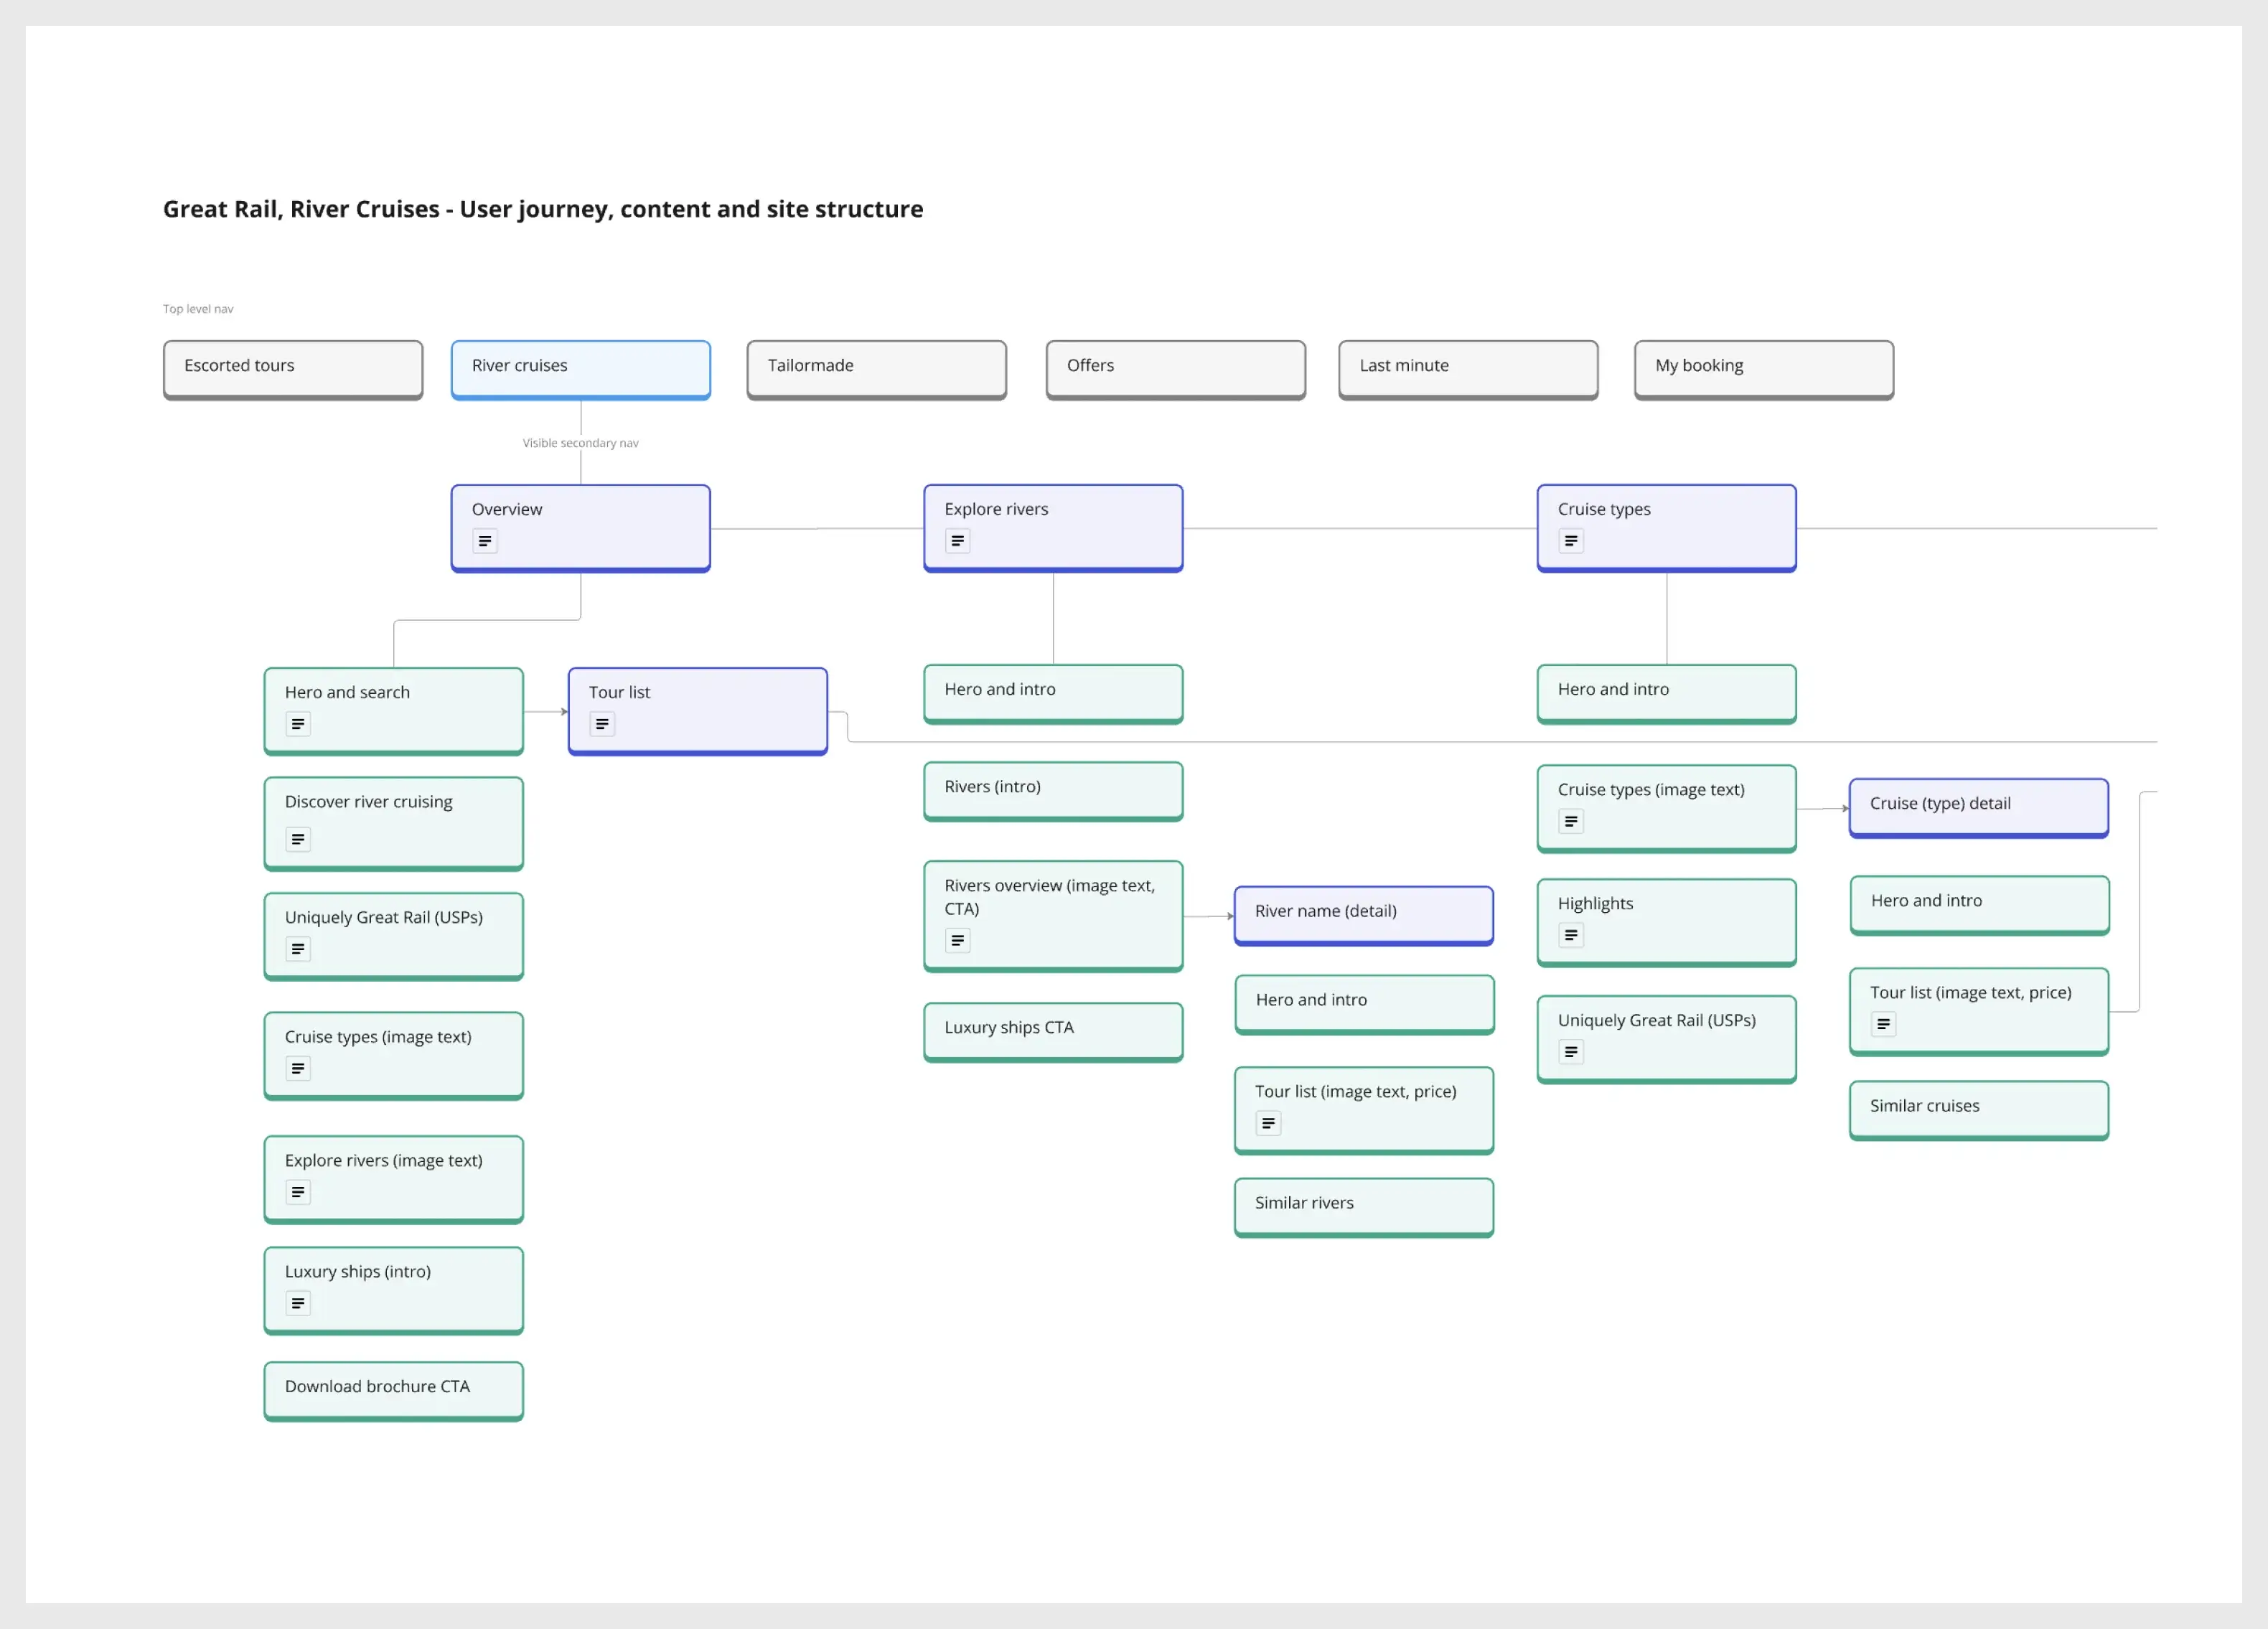Select the River name (detail) page card

(x=1363, y=913)
